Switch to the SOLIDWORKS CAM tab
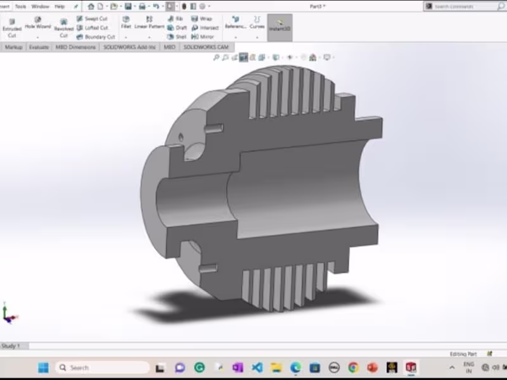Image resolution: width=507 pixels, height=380 pixels. (206, 47)
